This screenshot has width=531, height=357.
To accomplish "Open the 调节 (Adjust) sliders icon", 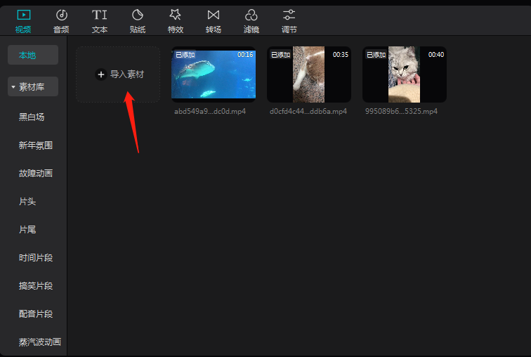I will pos(289,15).
